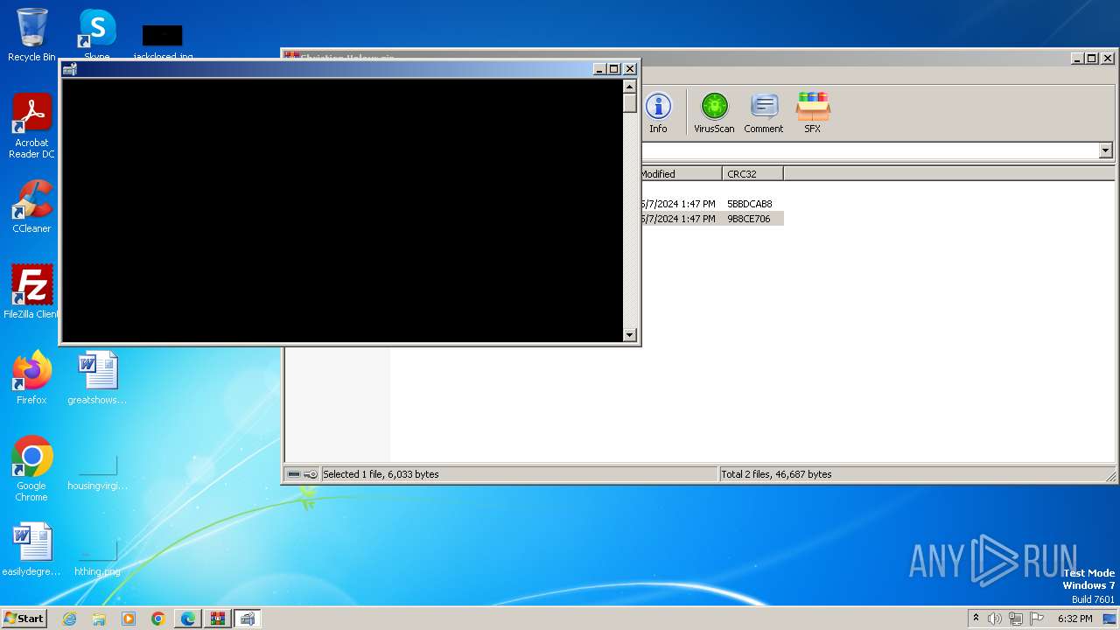This screenshot has width=1120, height=630.
Task: Click the Show desktop button
Action: 1111,619
